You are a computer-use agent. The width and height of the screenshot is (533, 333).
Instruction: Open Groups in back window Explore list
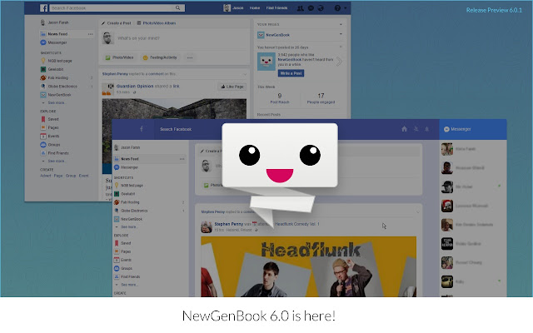[50, 145]
